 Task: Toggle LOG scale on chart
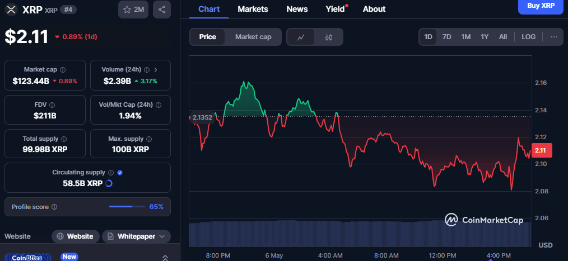point(529,37)
